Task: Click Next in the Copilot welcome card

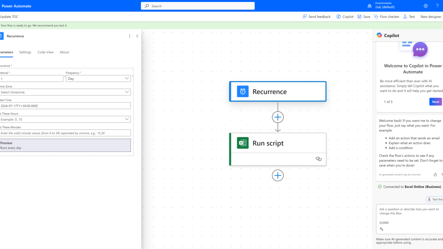Action: click(435, 102)
